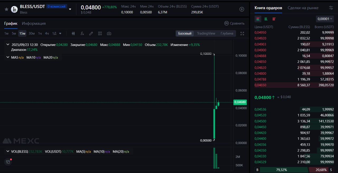The image size is (338, 173).
Task: Open the candlestick chart type selector
Action: click(73, 33)
